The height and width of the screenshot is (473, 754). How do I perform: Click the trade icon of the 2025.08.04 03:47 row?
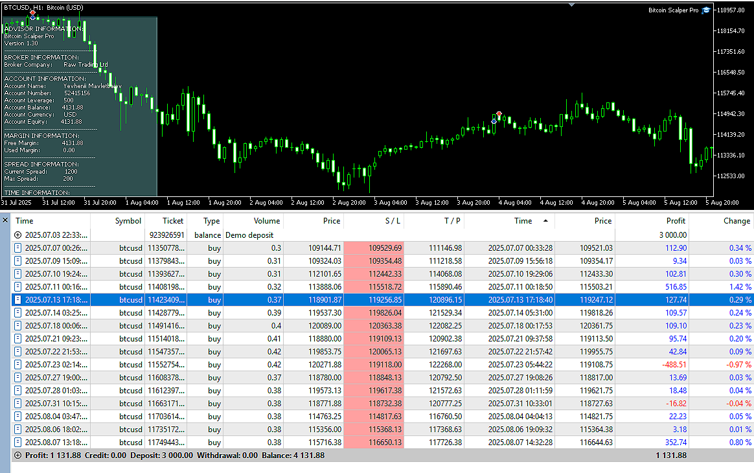pos(17,417)
